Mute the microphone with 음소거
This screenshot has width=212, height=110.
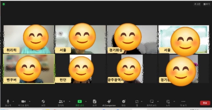[x=8, y=103]
